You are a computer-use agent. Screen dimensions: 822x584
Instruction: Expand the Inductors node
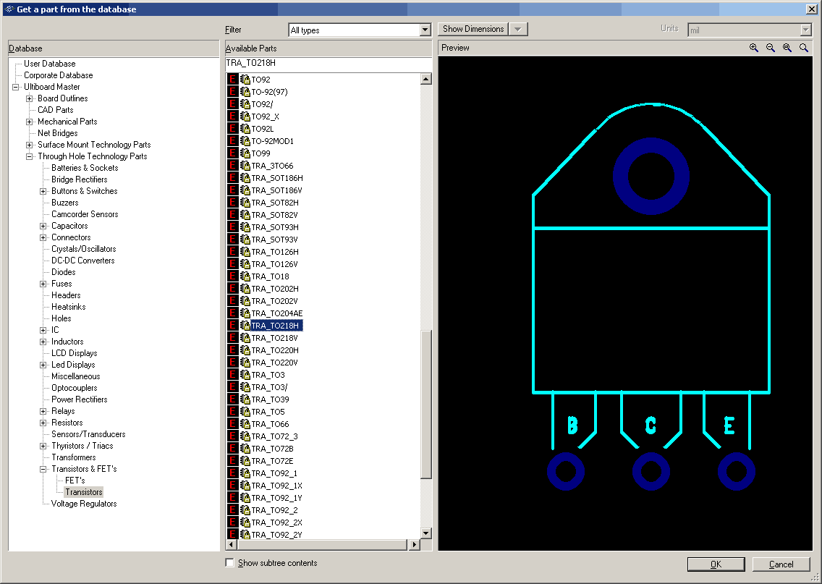pyautogui.click(x=43, y=342)
